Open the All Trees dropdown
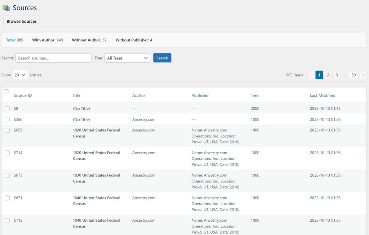 point(127,58)
